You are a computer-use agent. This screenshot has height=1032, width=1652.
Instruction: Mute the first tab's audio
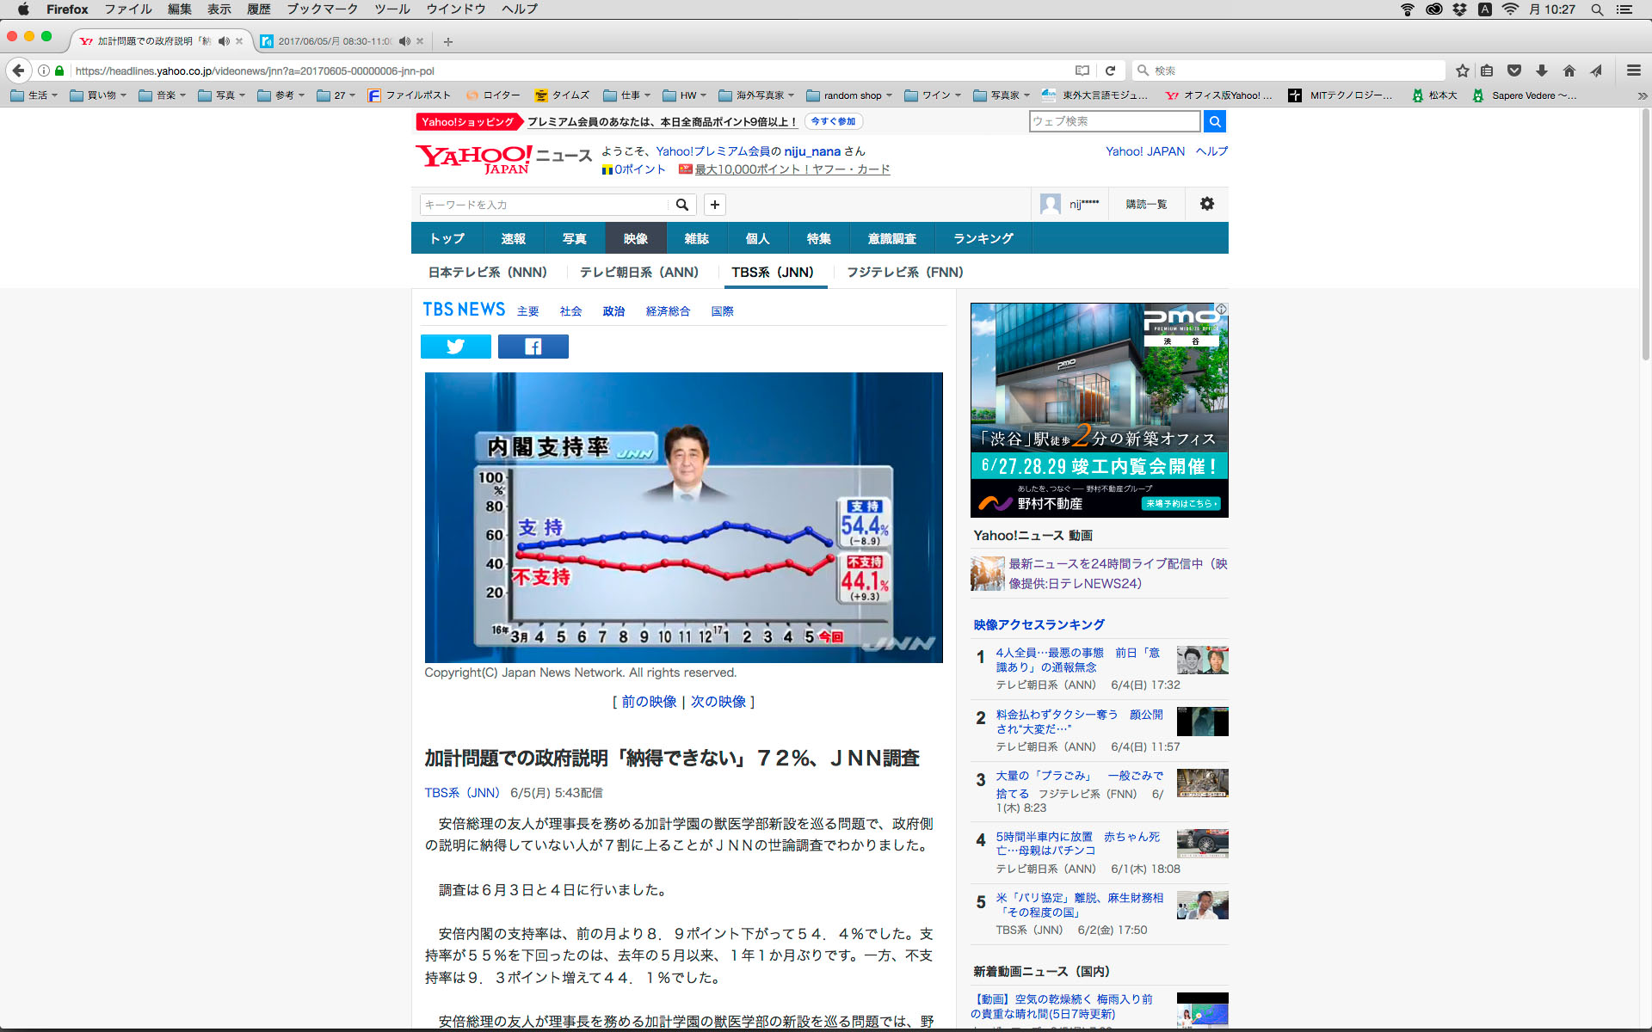click(x=224, y=41)
